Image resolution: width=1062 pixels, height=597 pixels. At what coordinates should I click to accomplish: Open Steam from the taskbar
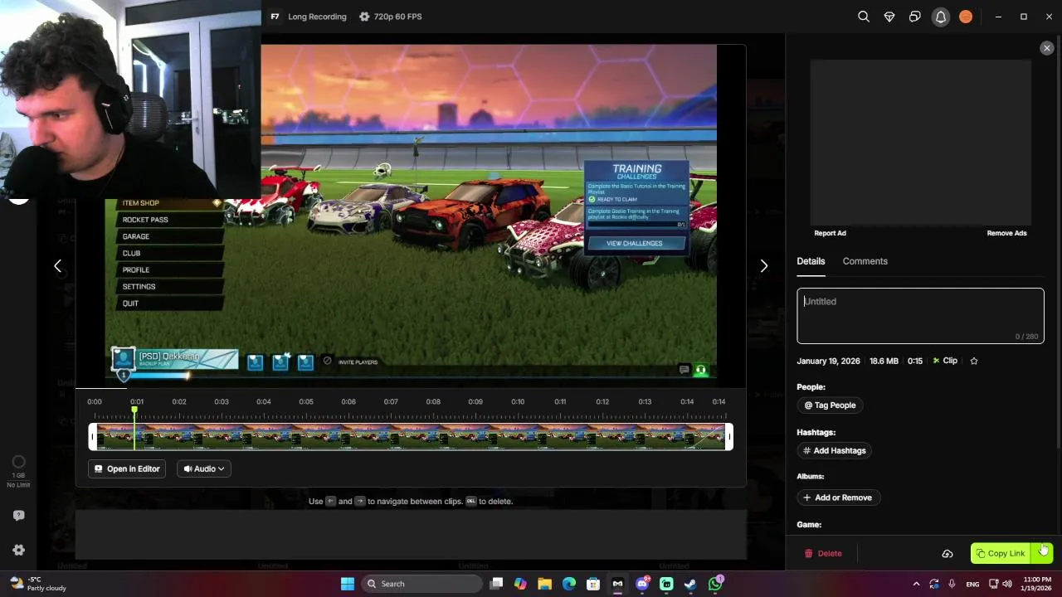690,584
